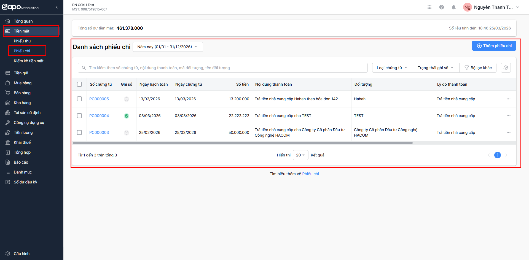
Task: Click the posted status icon for PC000004
Action: tap(127, 116)
